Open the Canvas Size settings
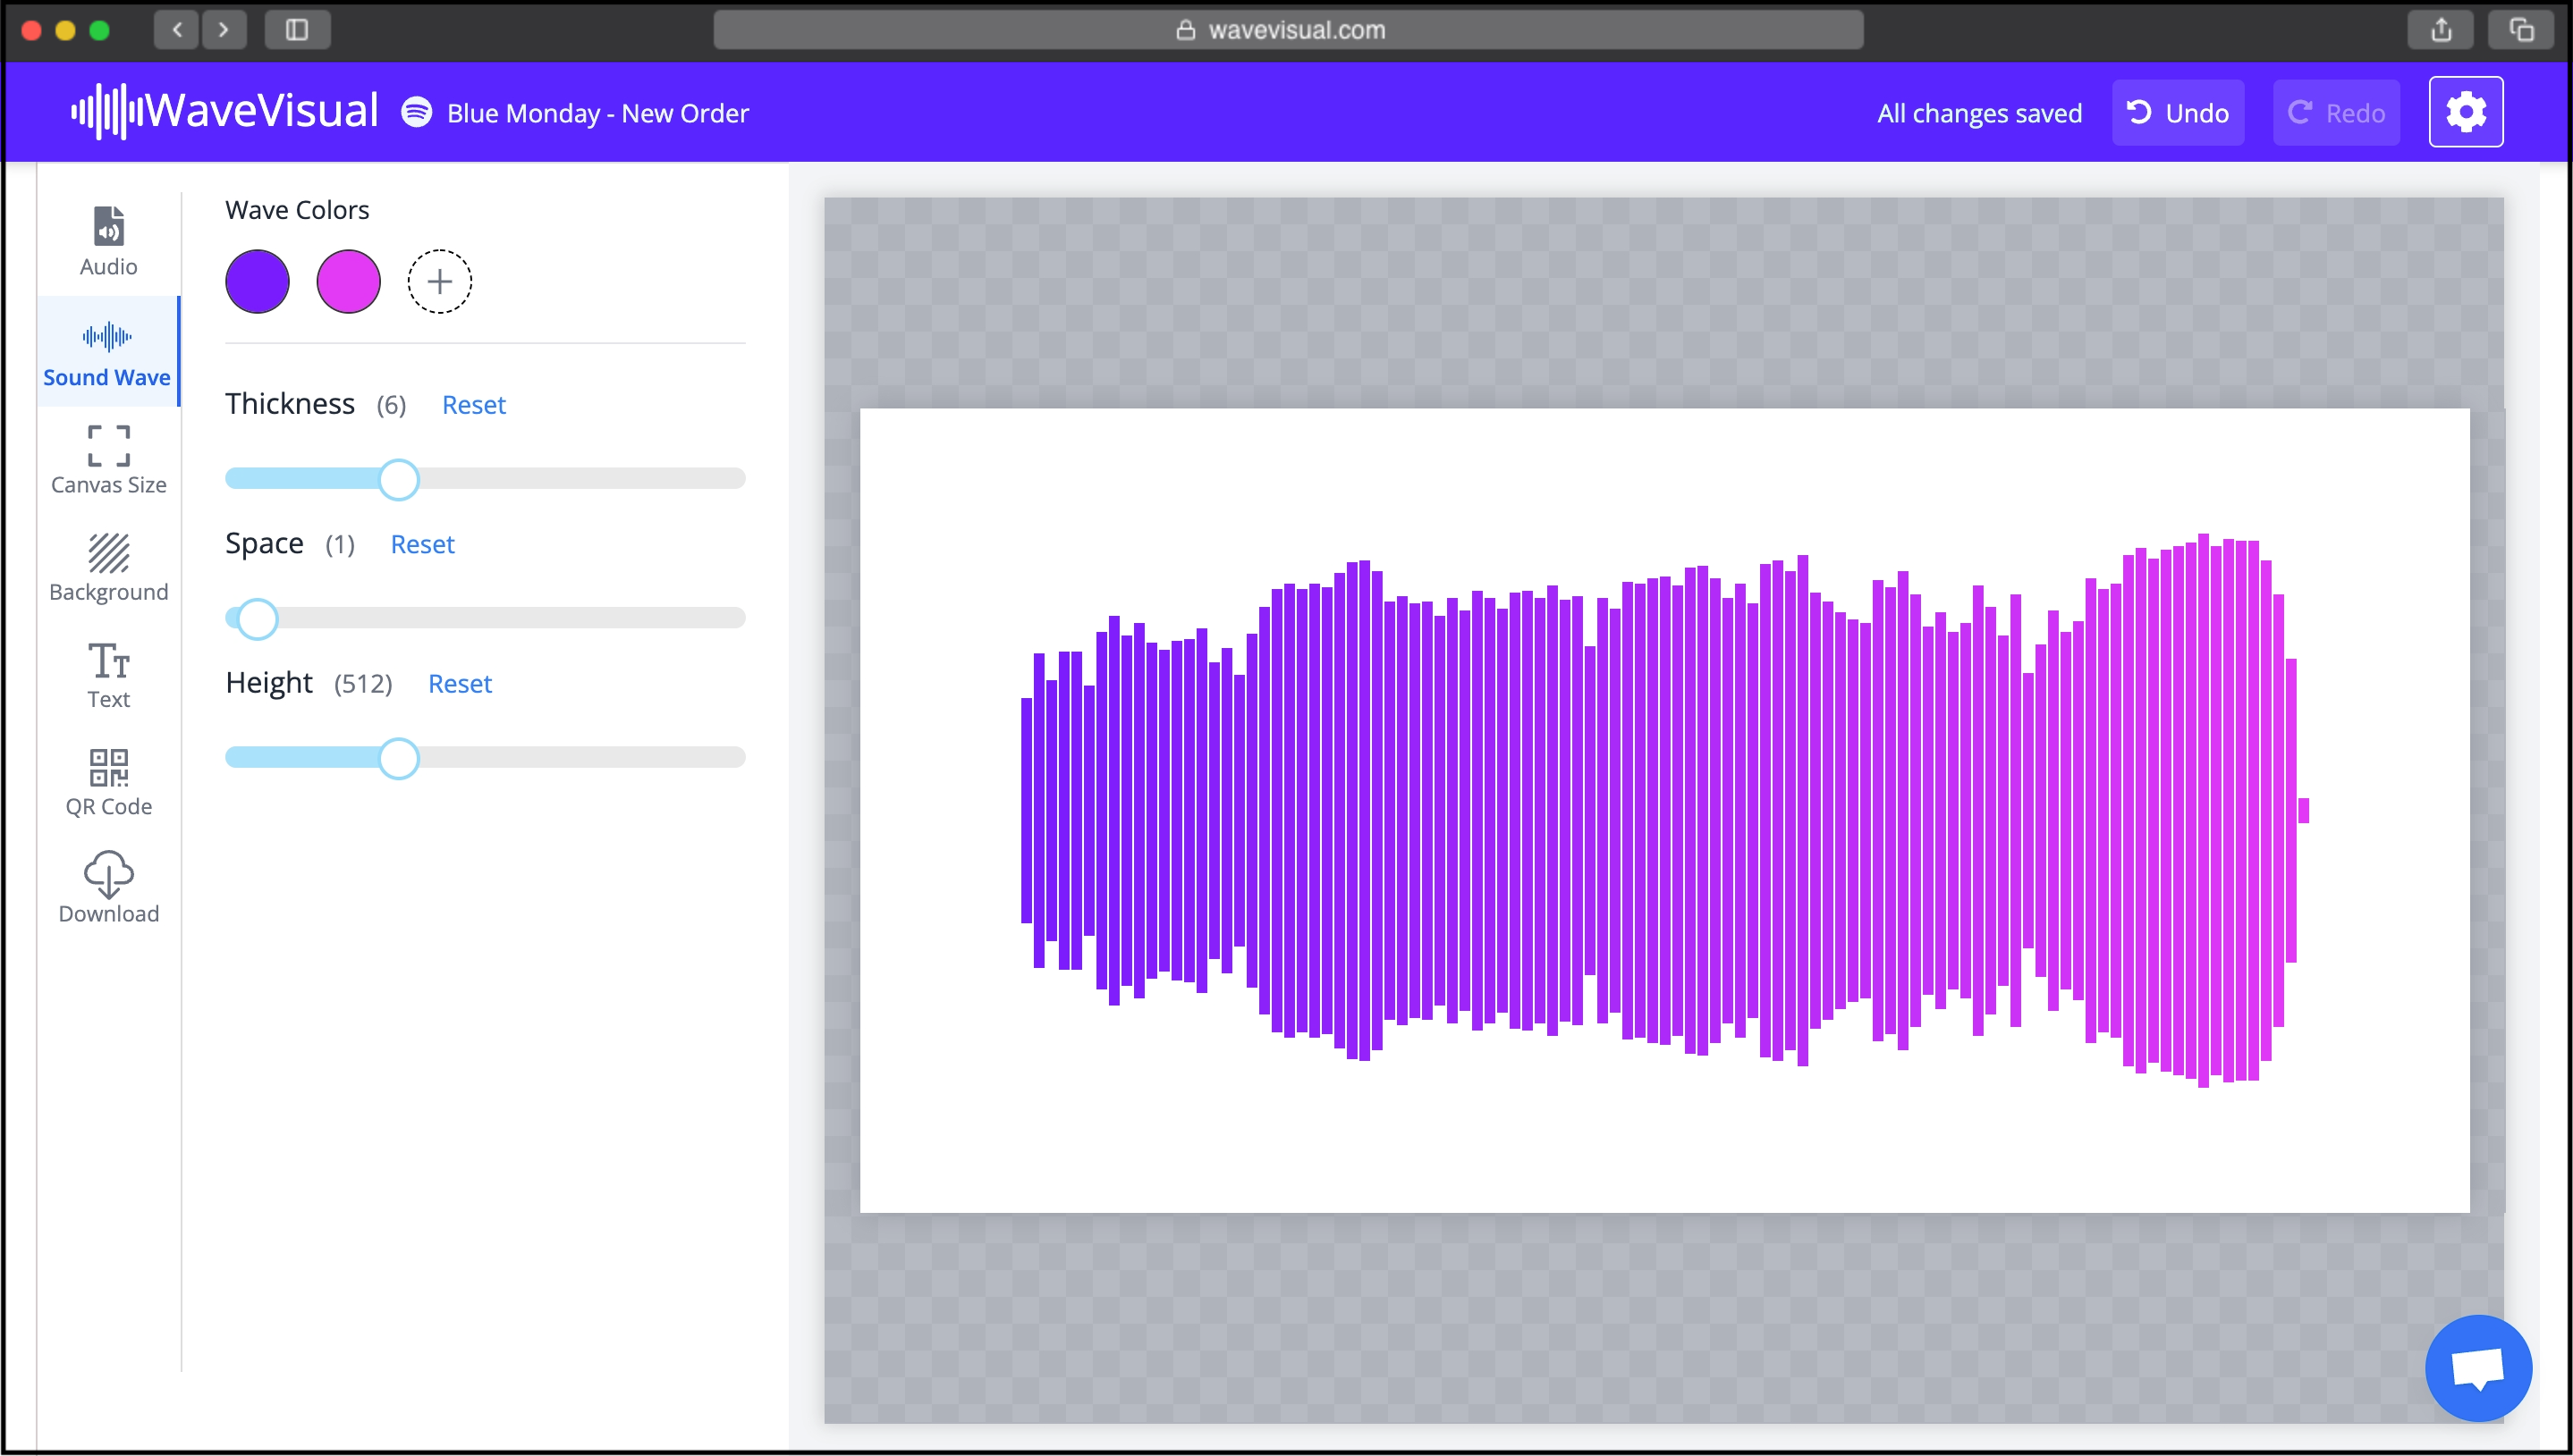The width and height of the screenshot is (2573, 1456). (x=107, y=460)
